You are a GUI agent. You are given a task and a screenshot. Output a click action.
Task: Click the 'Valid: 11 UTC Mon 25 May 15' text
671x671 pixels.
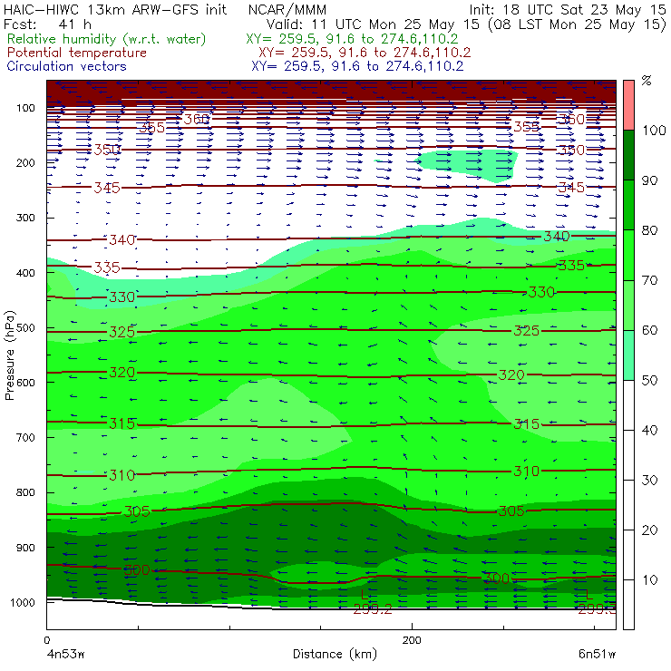click(x=373, y=24)
